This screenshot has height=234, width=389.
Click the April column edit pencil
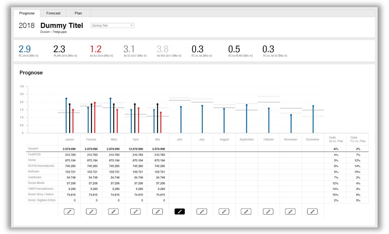coord(136,212)
